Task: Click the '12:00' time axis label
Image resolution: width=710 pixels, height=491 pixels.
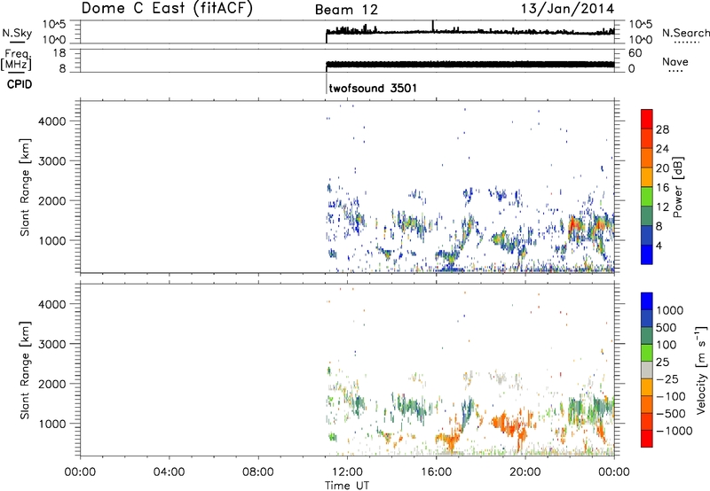Action: (347, 472)
